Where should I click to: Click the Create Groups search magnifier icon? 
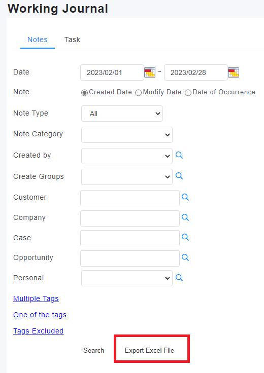(x=179, y=176)
